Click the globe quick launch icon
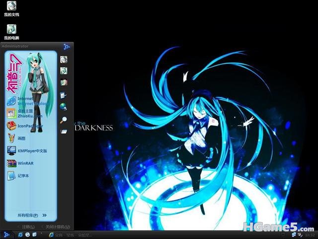 tap(28, 235)
